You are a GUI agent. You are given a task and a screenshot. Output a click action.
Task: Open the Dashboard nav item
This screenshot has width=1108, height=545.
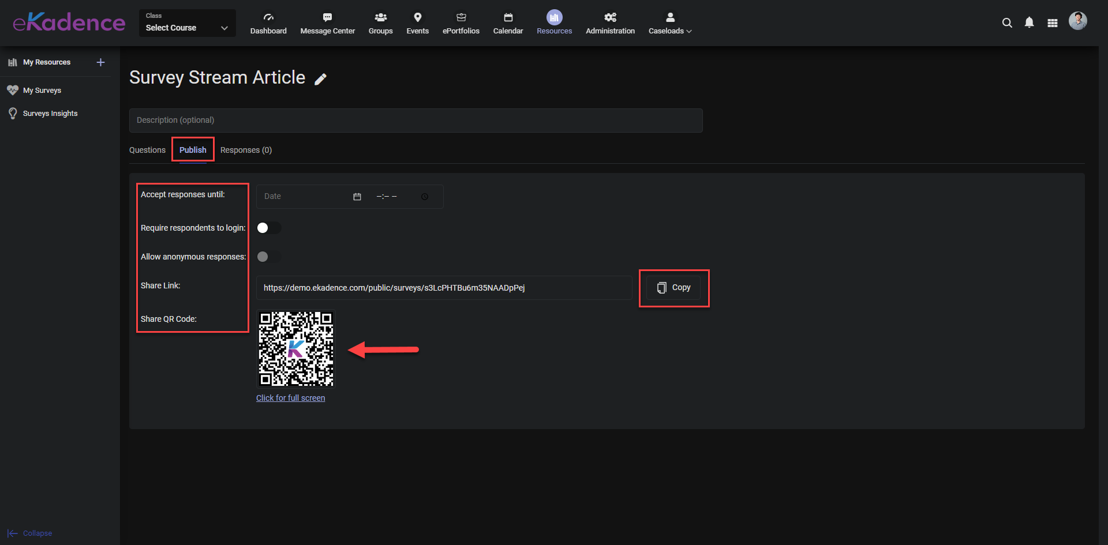(x=268, y=24)
